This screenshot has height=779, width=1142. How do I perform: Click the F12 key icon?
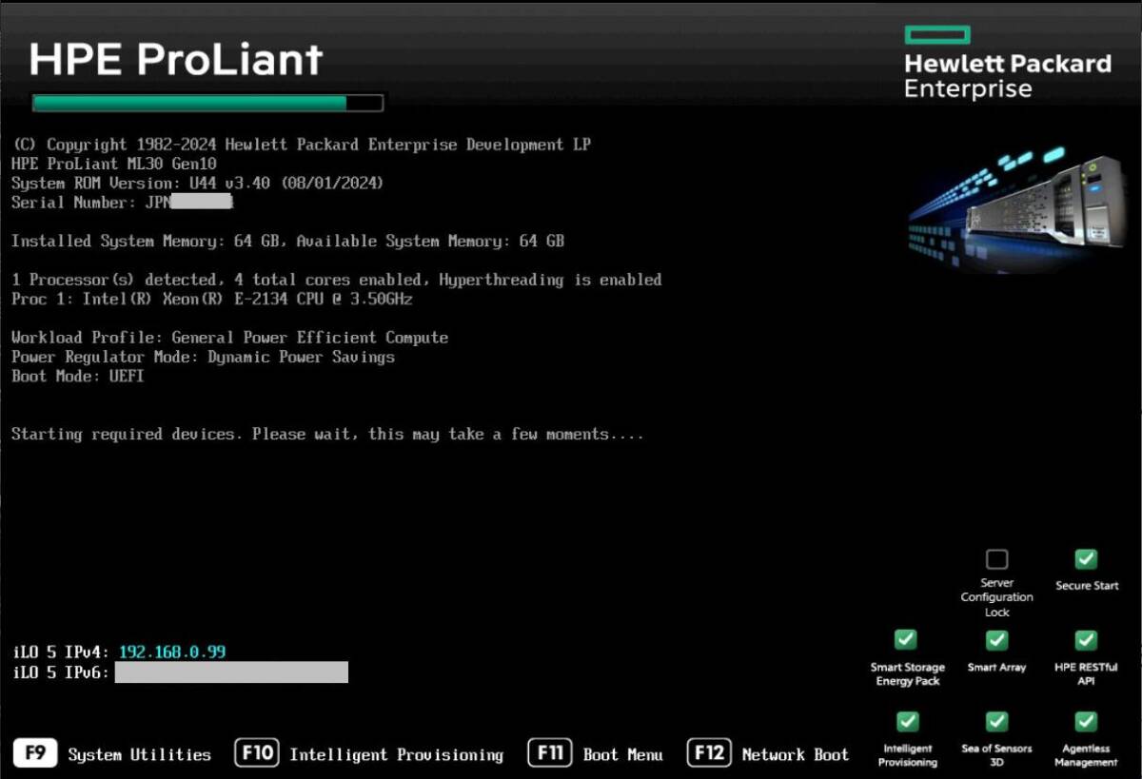(x=708, y=753)
